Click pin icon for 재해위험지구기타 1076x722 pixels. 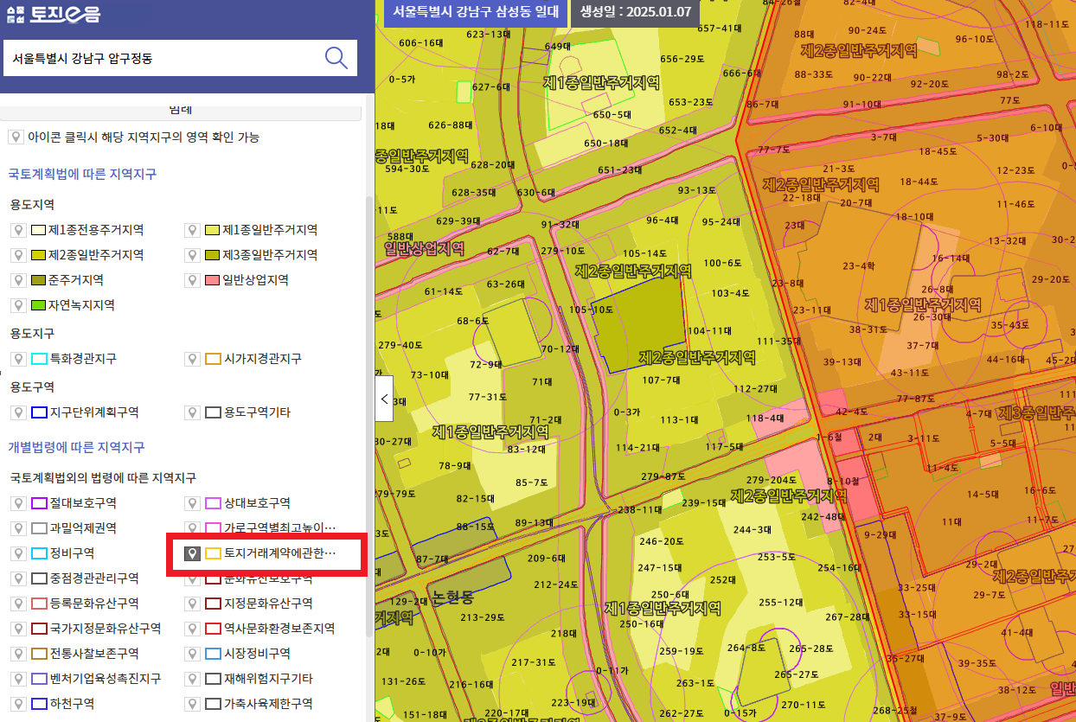[x=190, y=679]
